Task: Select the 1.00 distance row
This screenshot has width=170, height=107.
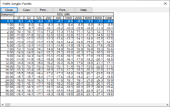Action: [x=57, y=25]
